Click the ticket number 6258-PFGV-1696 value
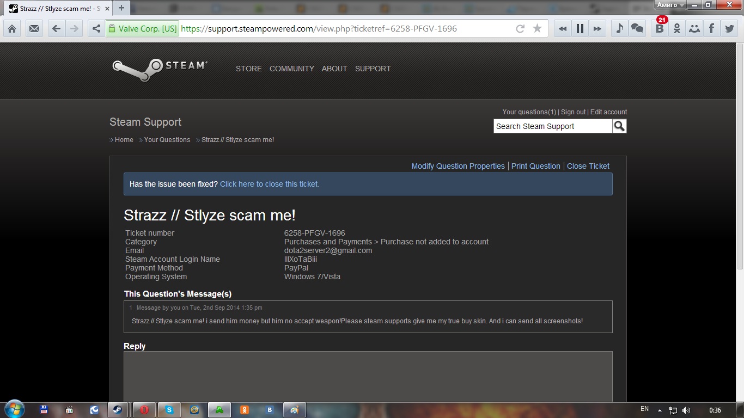The image size is (744, 418). click(315, 233)
